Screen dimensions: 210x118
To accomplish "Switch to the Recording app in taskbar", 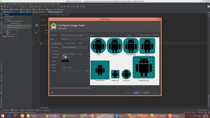I will 176,116.
